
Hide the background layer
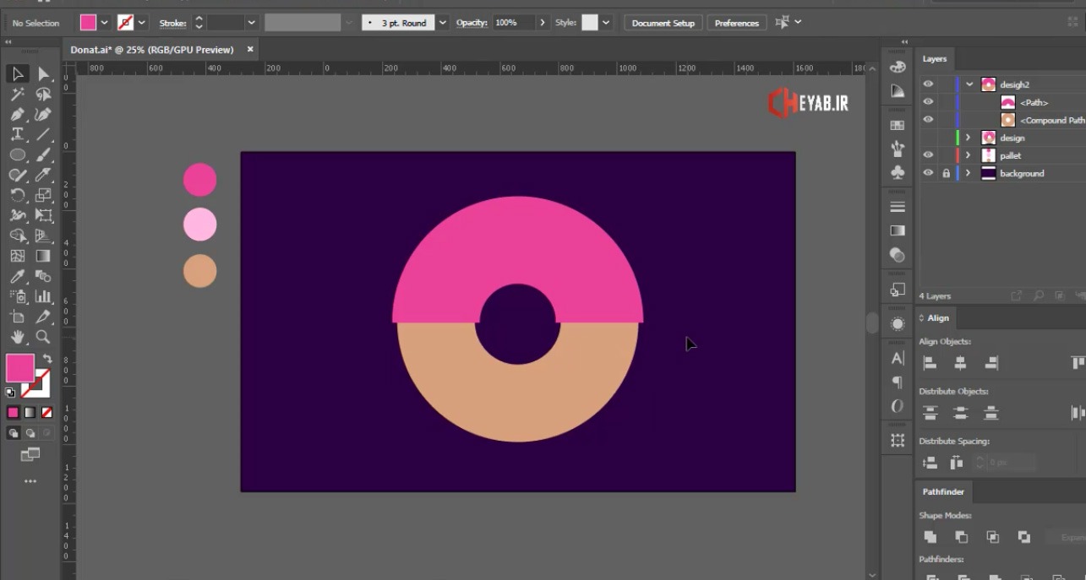tap(928, 173)
